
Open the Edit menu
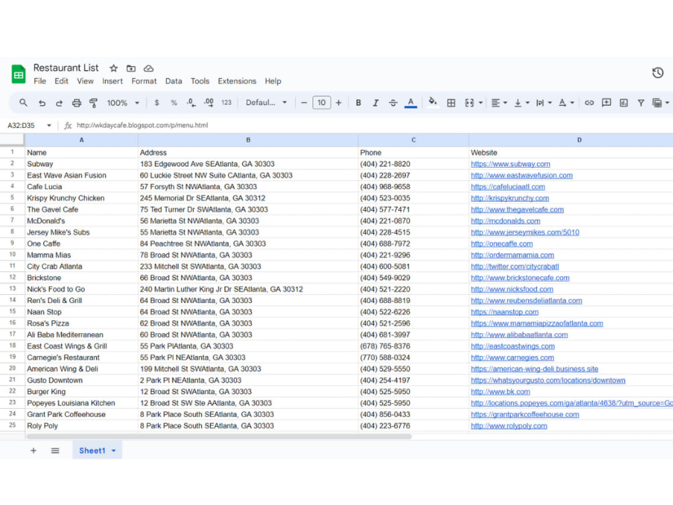(61, 81)
